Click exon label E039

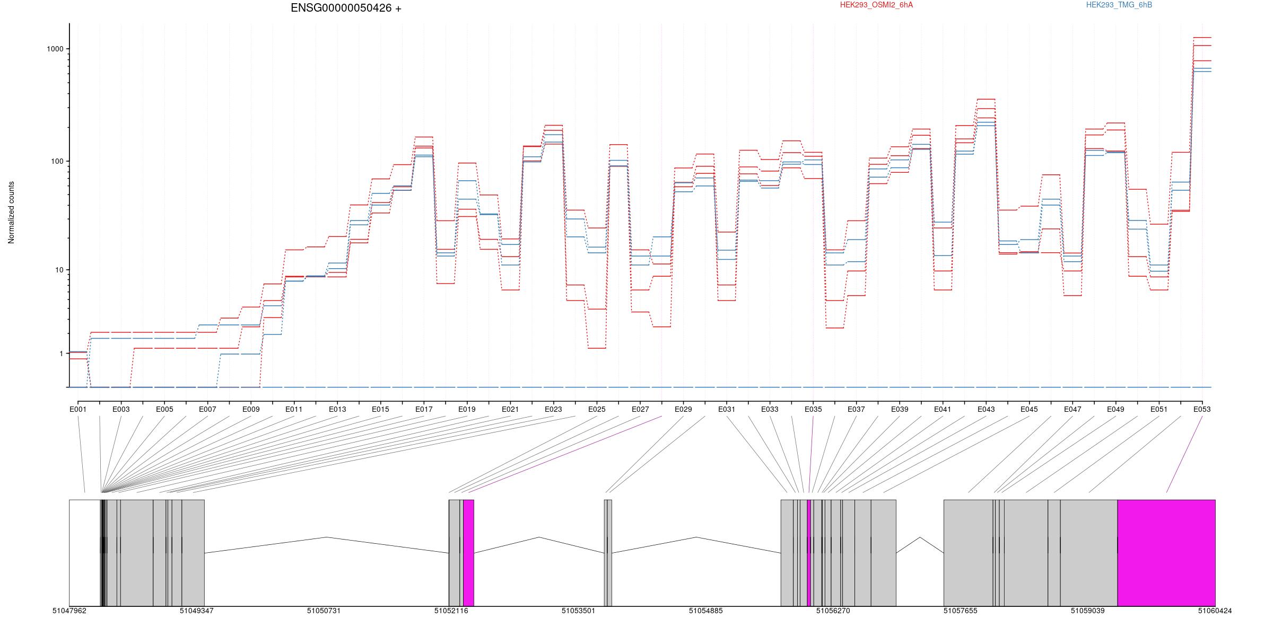[900, 409]
